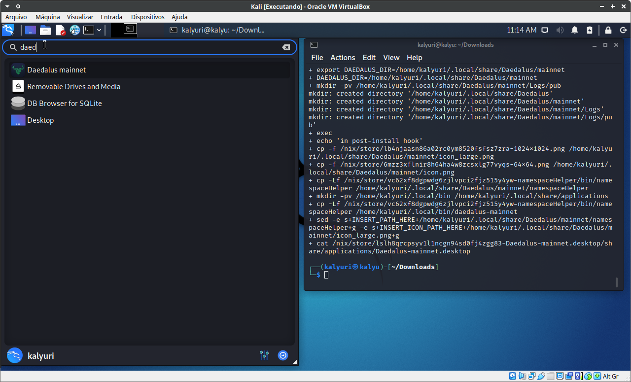Image resolution: width=631 pixels, height=382 pixels.
Task: Click the kalyuri user avatar icon
Action: click(x=15, y=355)
